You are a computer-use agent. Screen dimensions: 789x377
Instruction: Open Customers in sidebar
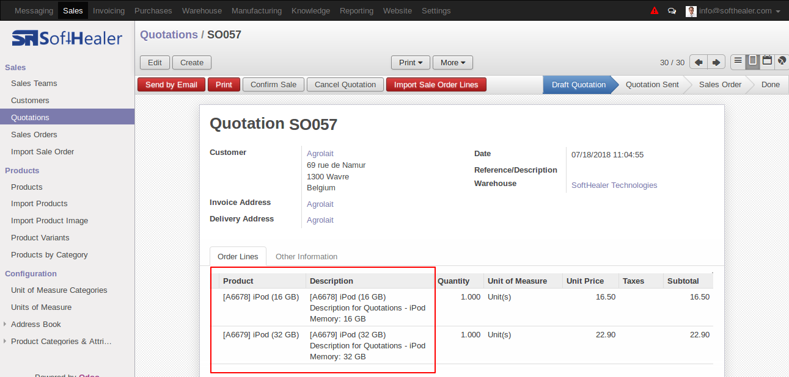tap(30, 101)
